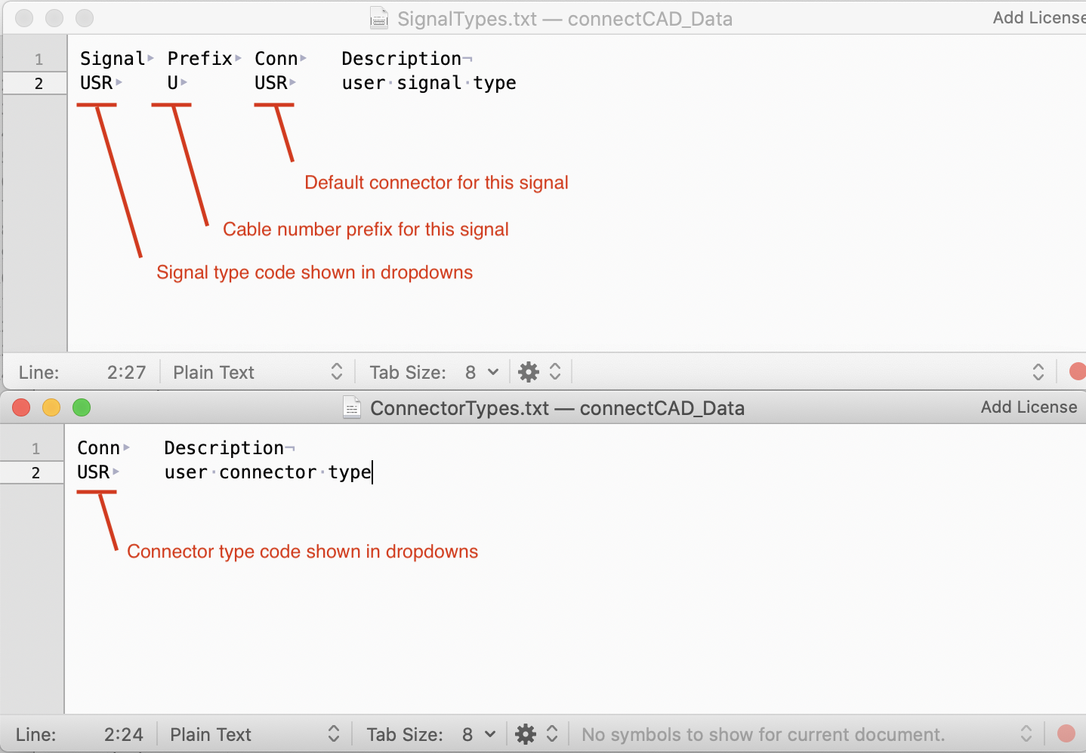Click line number 2 in ConnectorTypes gutter
Image resolution: width=1086 pixels, height=753 pixels.
pyautogui.click(x=35, y=473)
